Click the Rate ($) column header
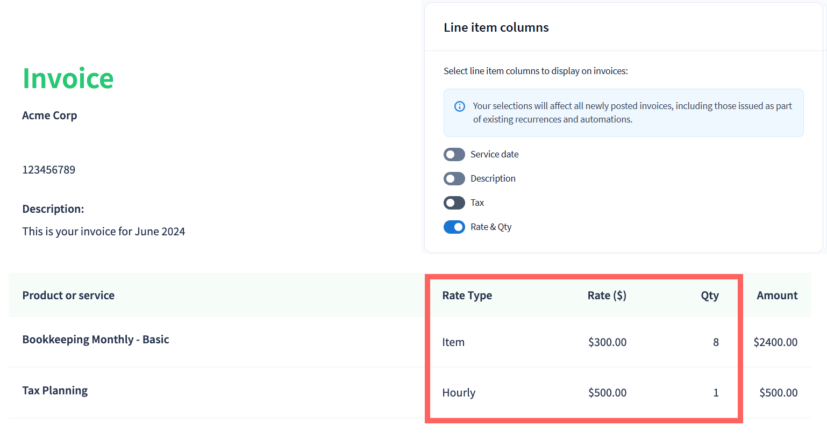This screenshot has height=447, width=827. (607, 295)
